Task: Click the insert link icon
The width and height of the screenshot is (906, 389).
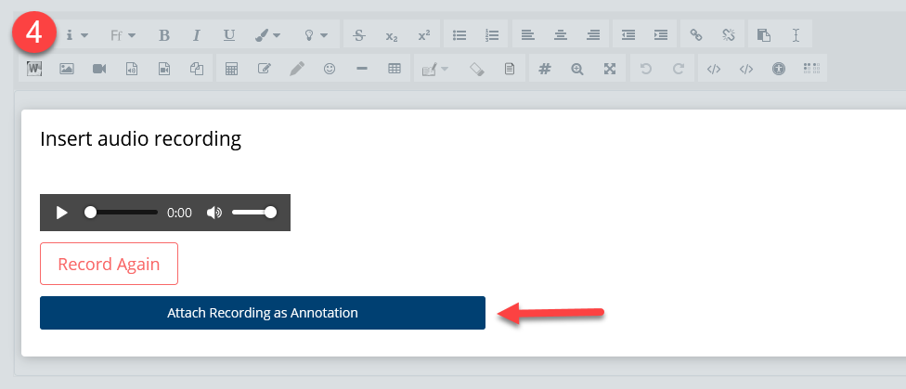Action: 695,35
